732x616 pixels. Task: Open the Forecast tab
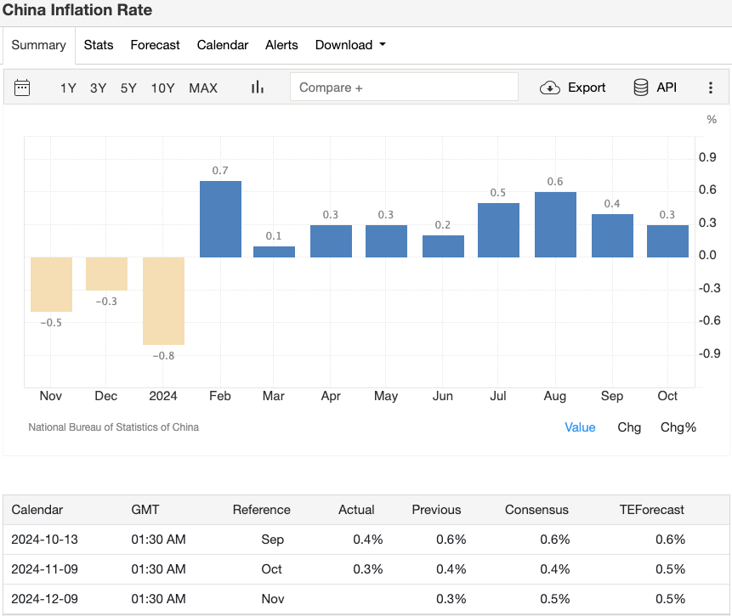tap(155, 45)
